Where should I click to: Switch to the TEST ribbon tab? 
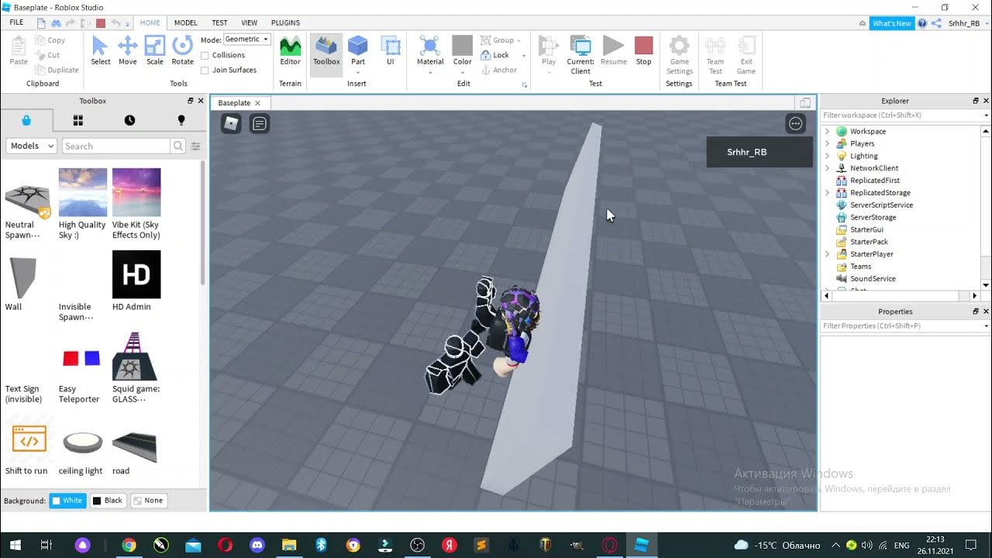click(x=219, y=23)
